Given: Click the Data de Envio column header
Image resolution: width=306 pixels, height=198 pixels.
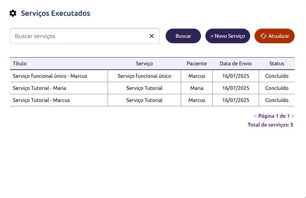Looking at the screenshot, I should pyautogui.click(x=235, y=63).
